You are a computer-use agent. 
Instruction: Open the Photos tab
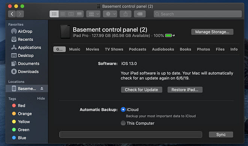(203, 49)
